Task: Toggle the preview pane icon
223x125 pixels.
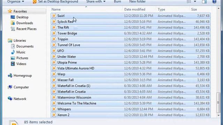Action: [x=205, y=1]
